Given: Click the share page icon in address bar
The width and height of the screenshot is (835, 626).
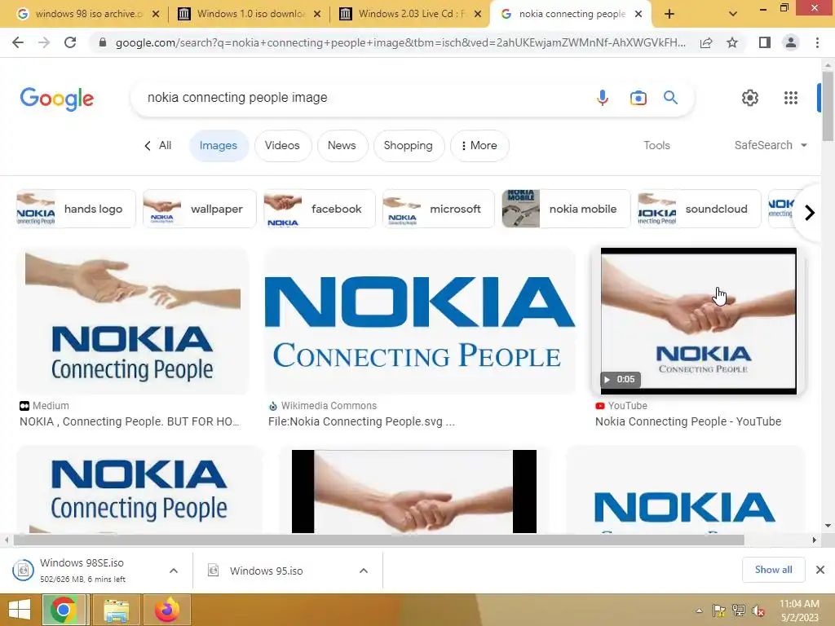Looking at the screenshot, I should [x=706, y=42].
